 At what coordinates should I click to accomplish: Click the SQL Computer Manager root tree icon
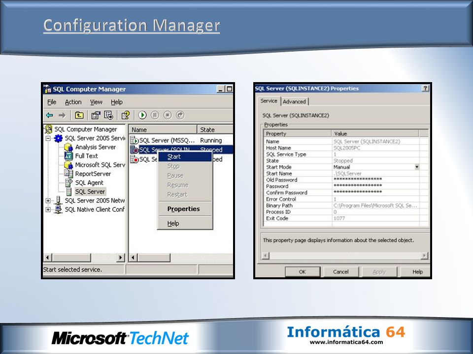click(x=49, y=129)
